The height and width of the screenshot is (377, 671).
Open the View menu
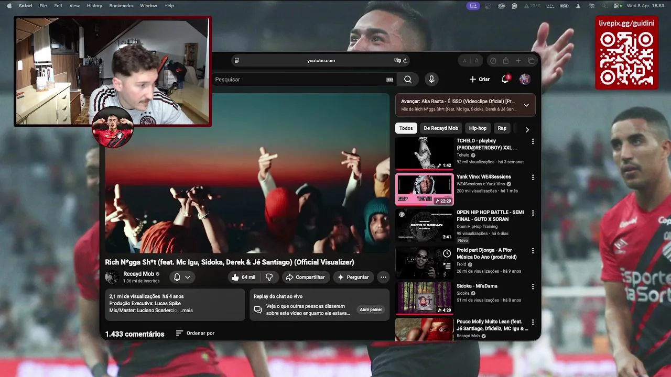[74, 6]
